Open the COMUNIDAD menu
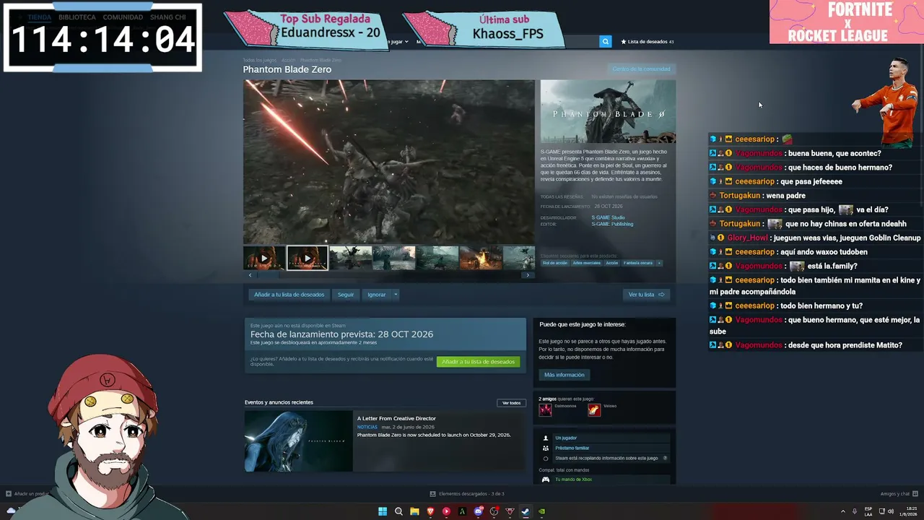Image resolution: width=924 pixels, height=520 pixels. (x=123, y=17)
